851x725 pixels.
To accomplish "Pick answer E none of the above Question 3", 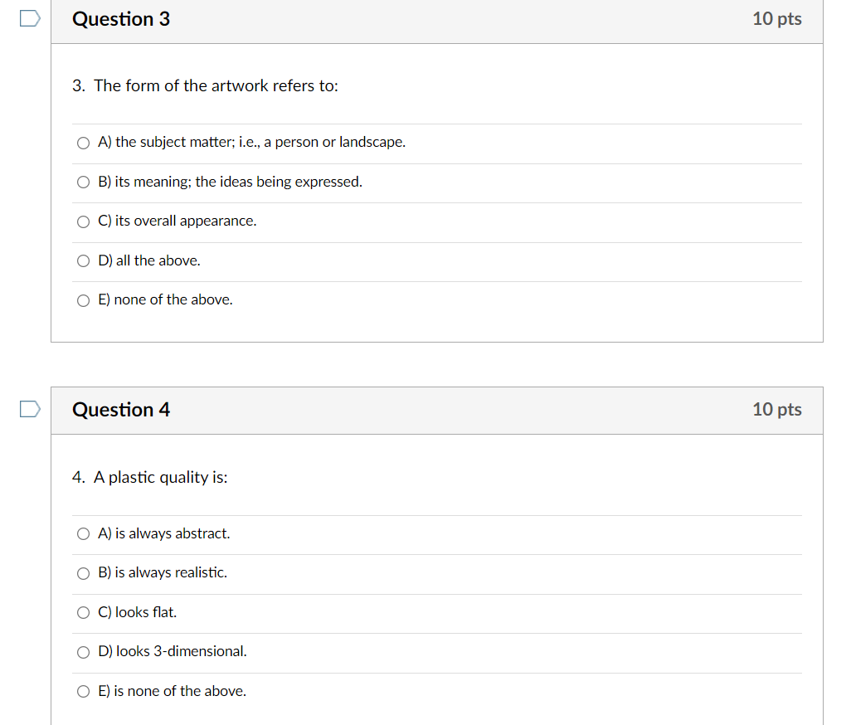I will point(83,300).
